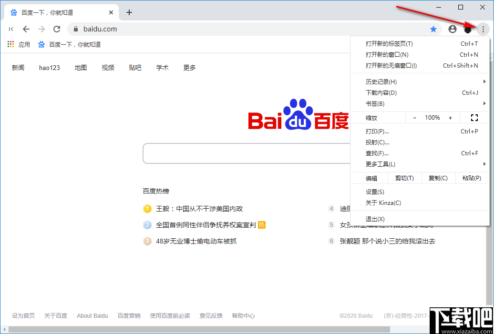Open the Apps grid icon in bookmarks bar
The width and height of the screenshot is (494, 334).
pos(11,44)
